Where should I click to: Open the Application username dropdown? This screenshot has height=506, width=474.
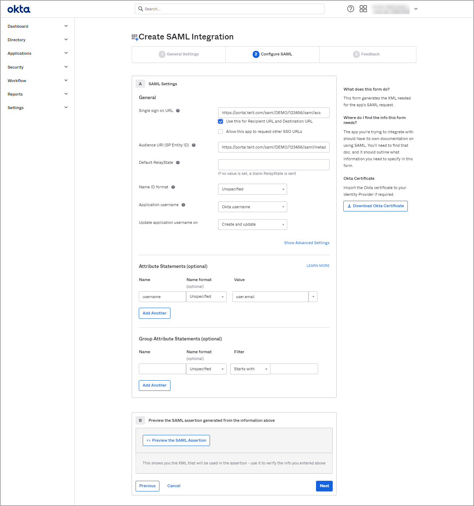(x=253, y=207)
